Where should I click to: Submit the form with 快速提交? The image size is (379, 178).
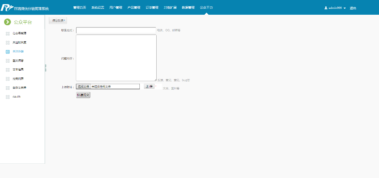pos(83,95)
